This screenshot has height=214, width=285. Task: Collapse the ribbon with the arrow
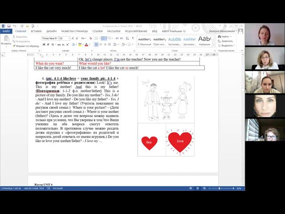click(242, 50)
